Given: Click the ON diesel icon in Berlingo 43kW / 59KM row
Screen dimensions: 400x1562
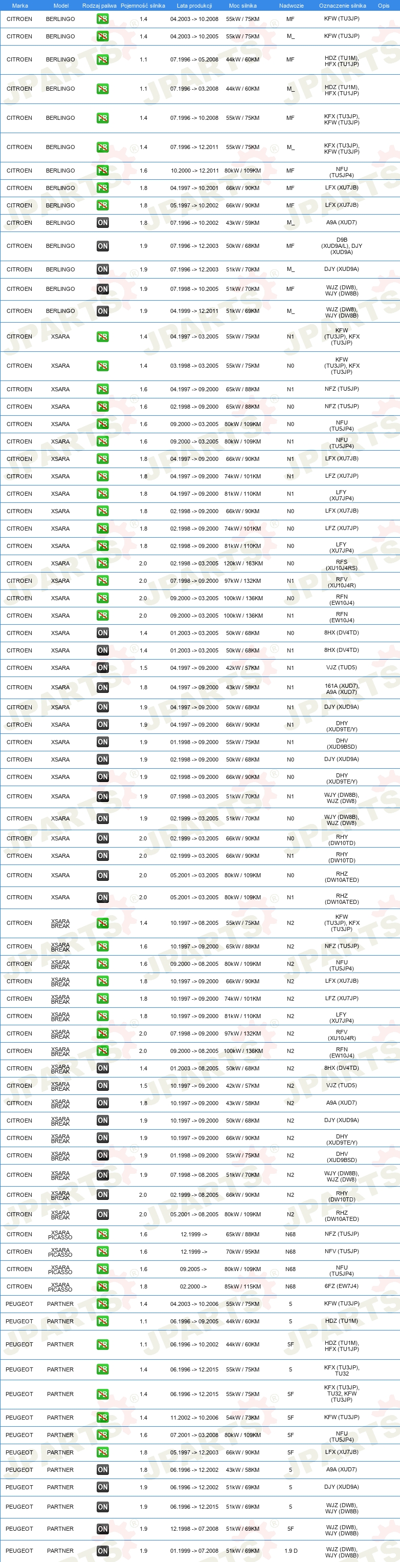Looking at the screenshot, I should click(102, 223).
